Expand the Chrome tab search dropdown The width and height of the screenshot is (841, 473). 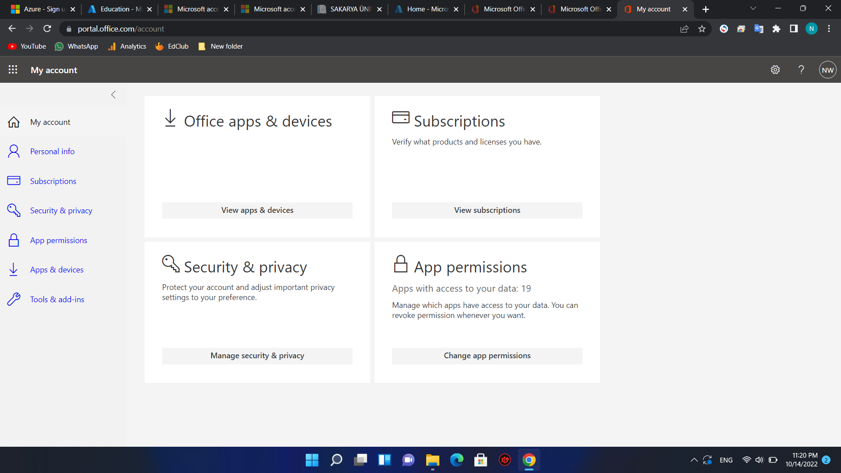click(753, 9)
